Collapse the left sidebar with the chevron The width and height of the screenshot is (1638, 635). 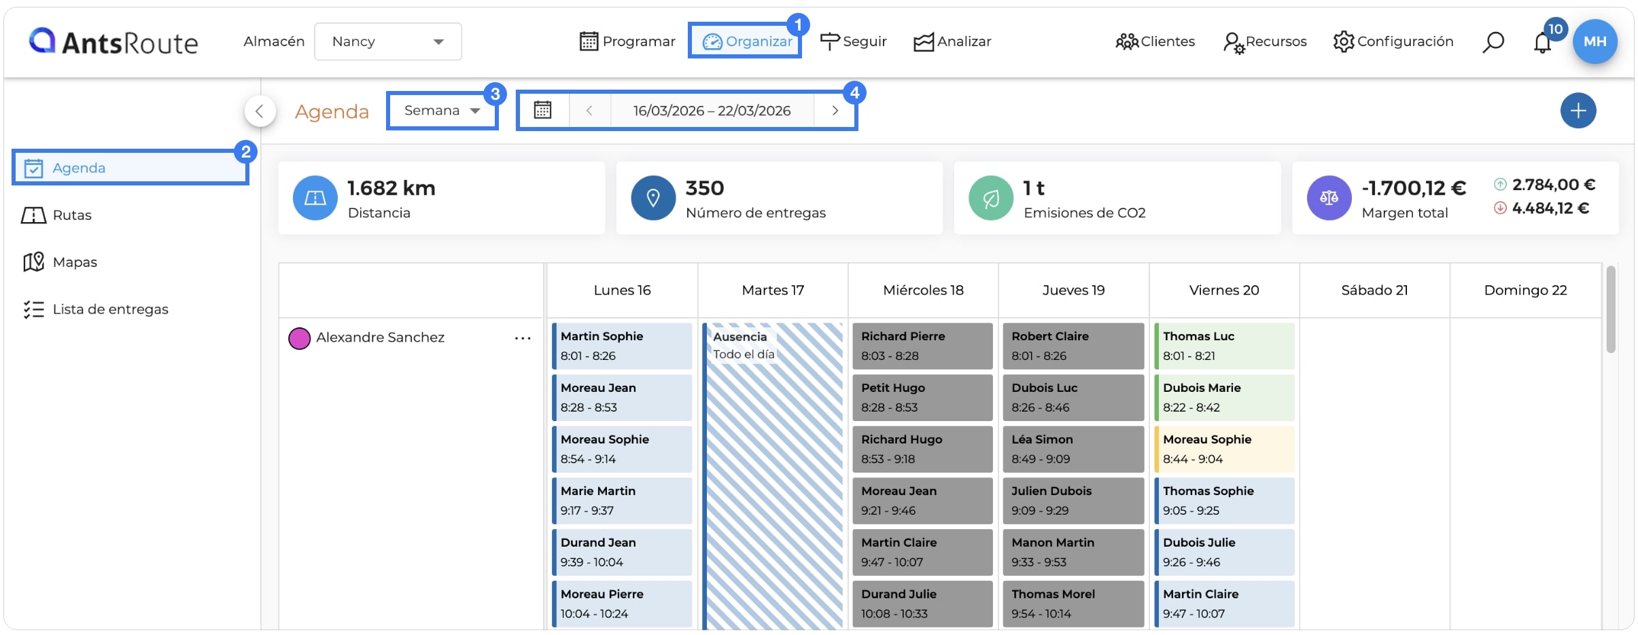pyautogui.click(x=260, y=111)
